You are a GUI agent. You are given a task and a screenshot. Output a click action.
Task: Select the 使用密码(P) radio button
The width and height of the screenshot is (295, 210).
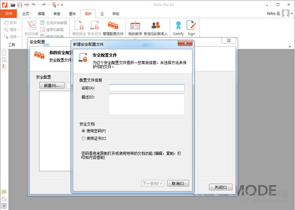coord(83,131)
